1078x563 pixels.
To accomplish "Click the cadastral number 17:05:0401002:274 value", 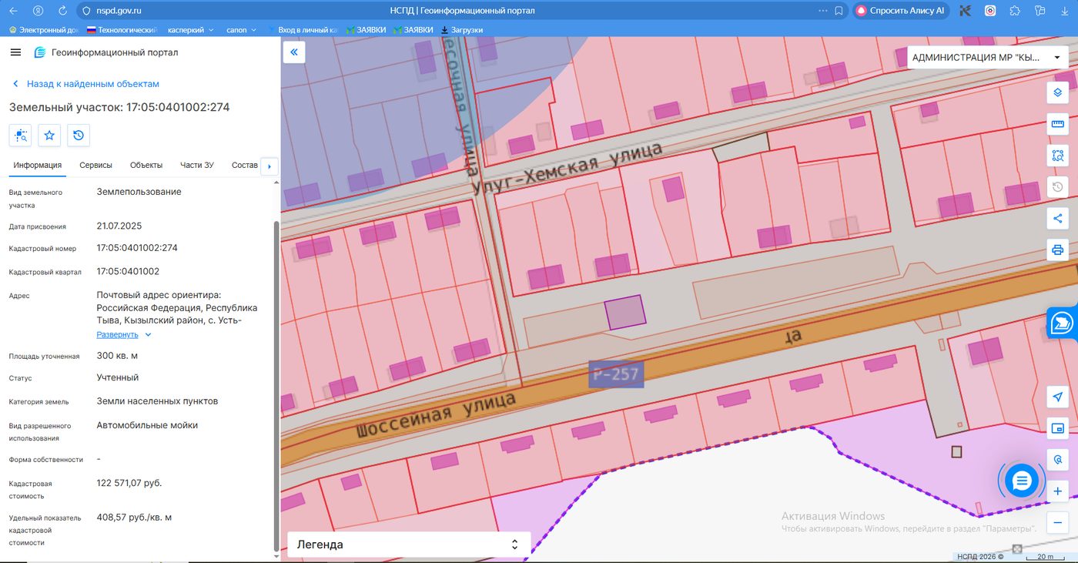I will 137,248.
